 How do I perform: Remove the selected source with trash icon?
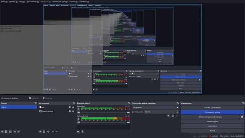(44, 131)
